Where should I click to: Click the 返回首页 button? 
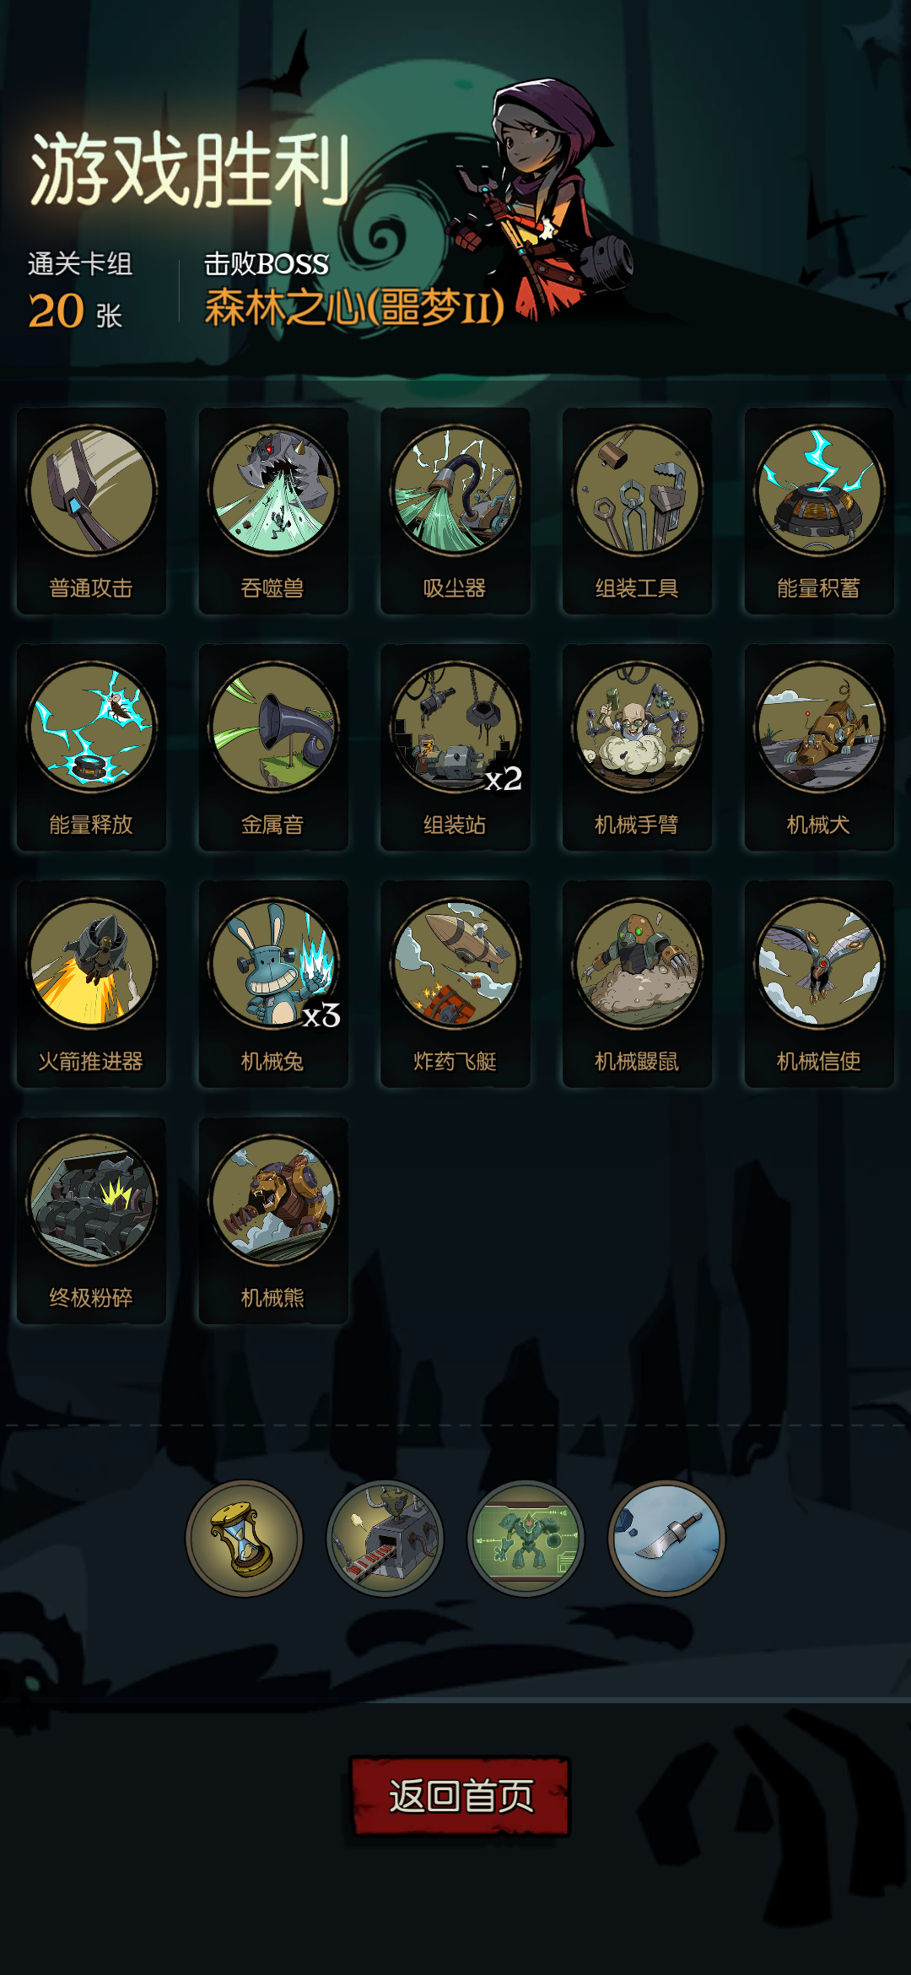tap(461, 1796)
